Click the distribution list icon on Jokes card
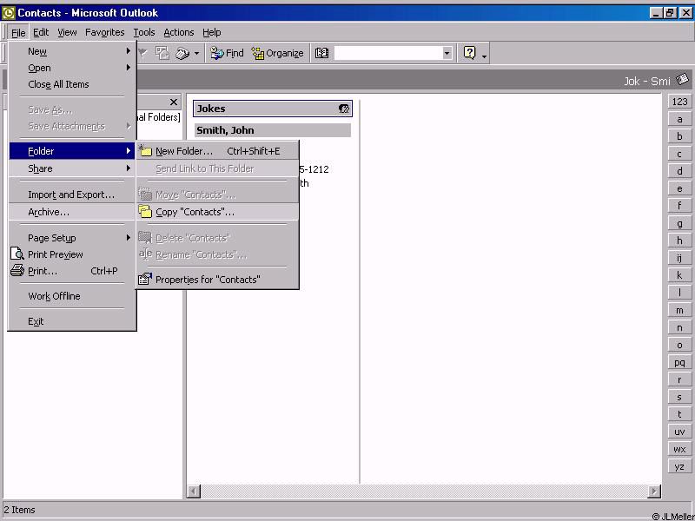The height and width of the screenshot is (521, 695). (x=344, y=109)
